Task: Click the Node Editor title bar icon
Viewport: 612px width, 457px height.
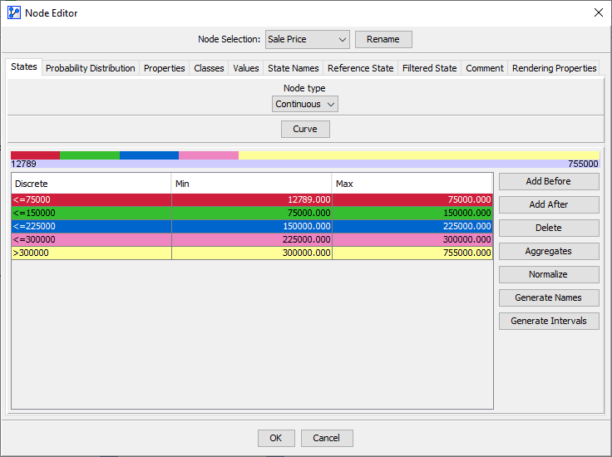Action: [x=14, y=12]
